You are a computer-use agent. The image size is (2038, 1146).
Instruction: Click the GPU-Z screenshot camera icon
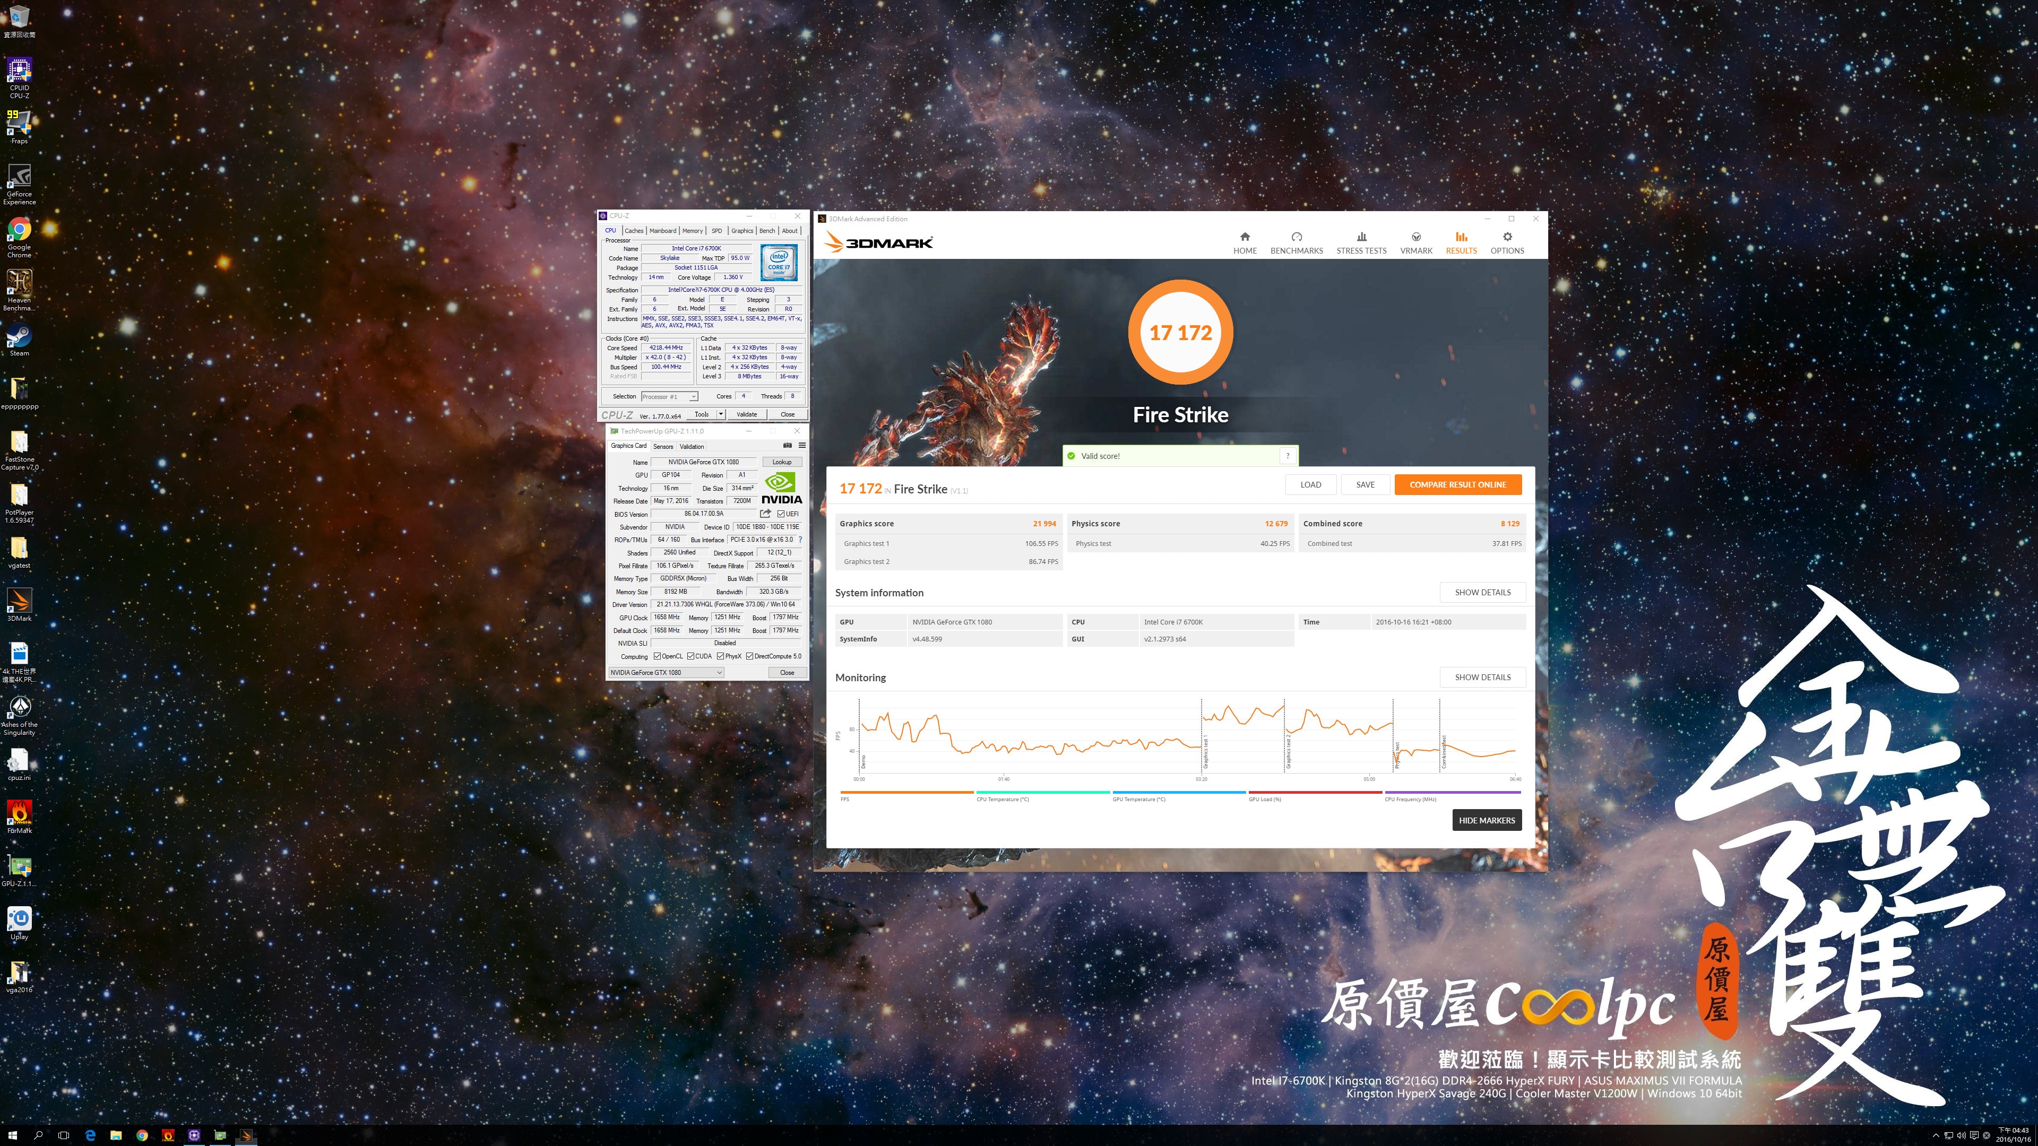pyautogui.click(x=787, y=445)
